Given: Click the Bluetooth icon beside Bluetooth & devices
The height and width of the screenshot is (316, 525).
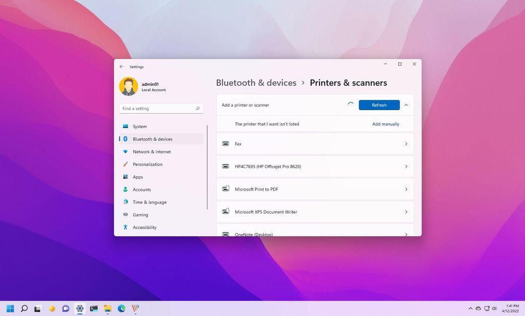Looking at the screenshot, I should [126, 139].
